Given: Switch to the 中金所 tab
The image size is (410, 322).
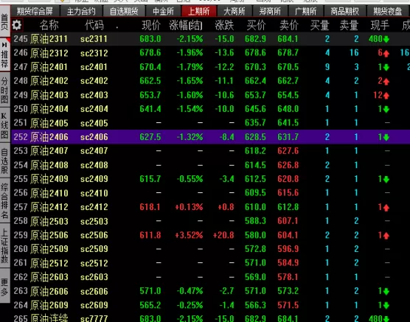Looking at the screenshot, I should pyautogui.click(x=163, y=11).
